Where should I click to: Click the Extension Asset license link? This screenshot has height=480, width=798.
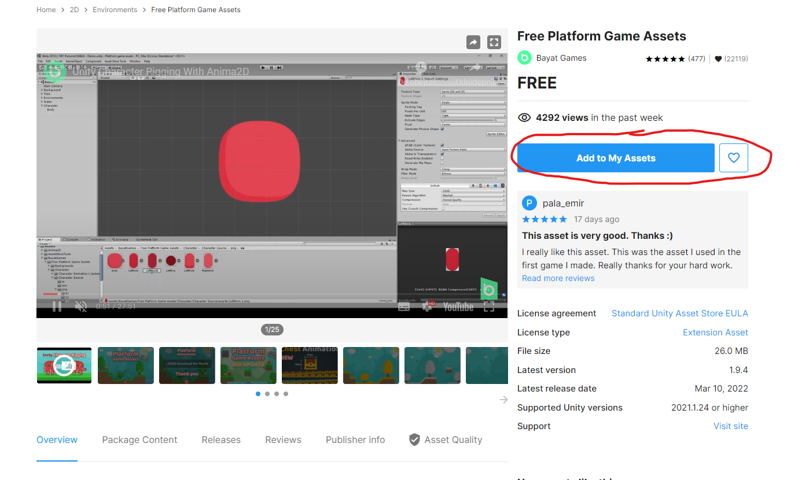tap(715, 333)
